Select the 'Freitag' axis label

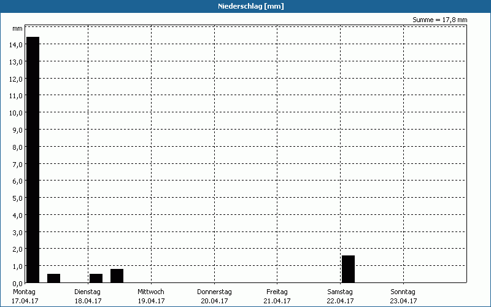(277, 292)
